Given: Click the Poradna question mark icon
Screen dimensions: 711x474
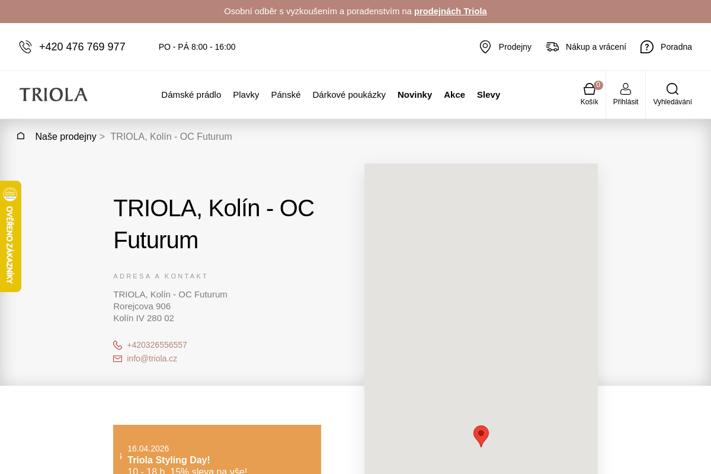Looking at the screenshot, I should pyautogui.click(x=646, y=47).
